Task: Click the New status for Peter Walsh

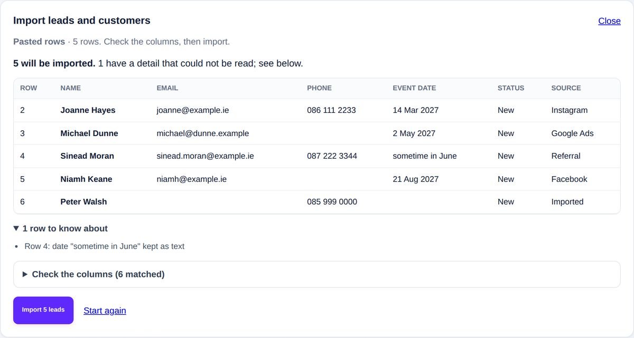Action: coord(506,202)
